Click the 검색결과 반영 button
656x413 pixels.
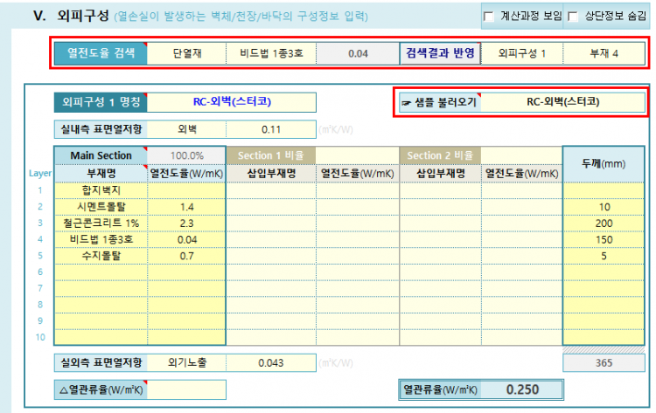pyautogui.click(x=440, y=53)
